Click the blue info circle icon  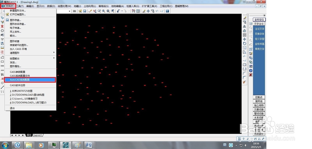pos(251,71)
